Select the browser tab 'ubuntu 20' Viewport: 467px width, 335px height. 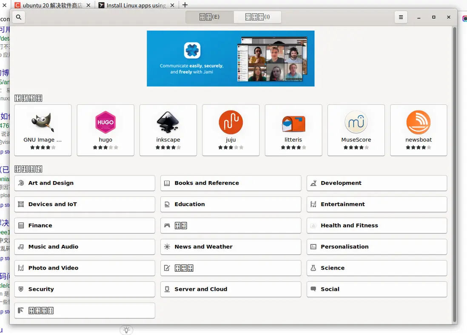[x=52, y=5]
